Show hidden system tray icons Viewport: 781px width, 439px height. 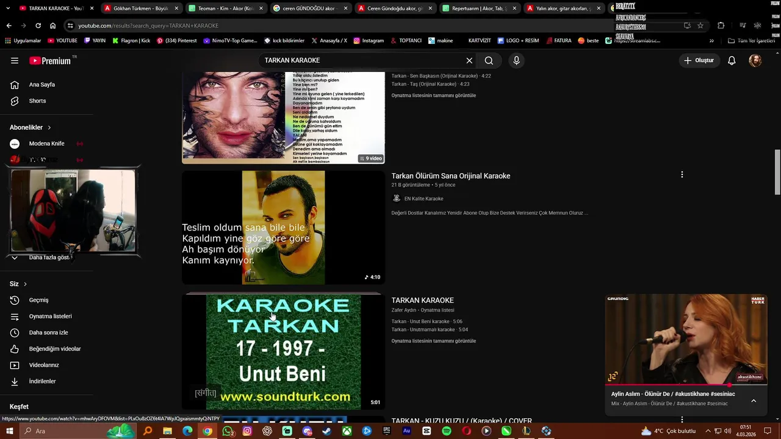click(707, 431)
